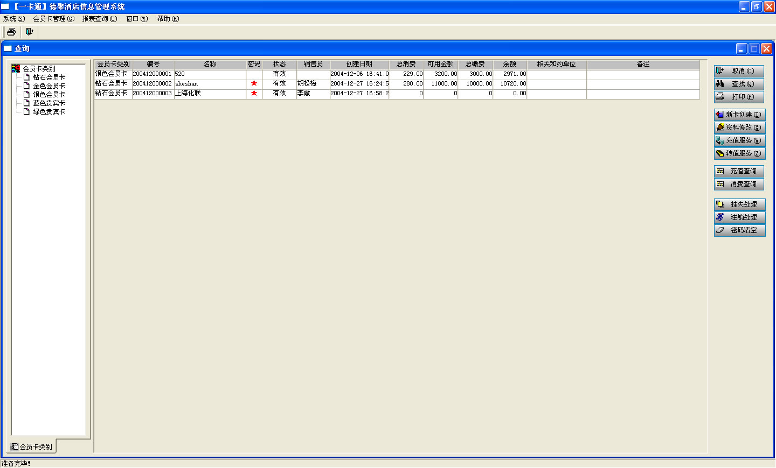Select 钻石会员卡 in the category tree
Screen dimensions: 776x468
coord(49,77)
